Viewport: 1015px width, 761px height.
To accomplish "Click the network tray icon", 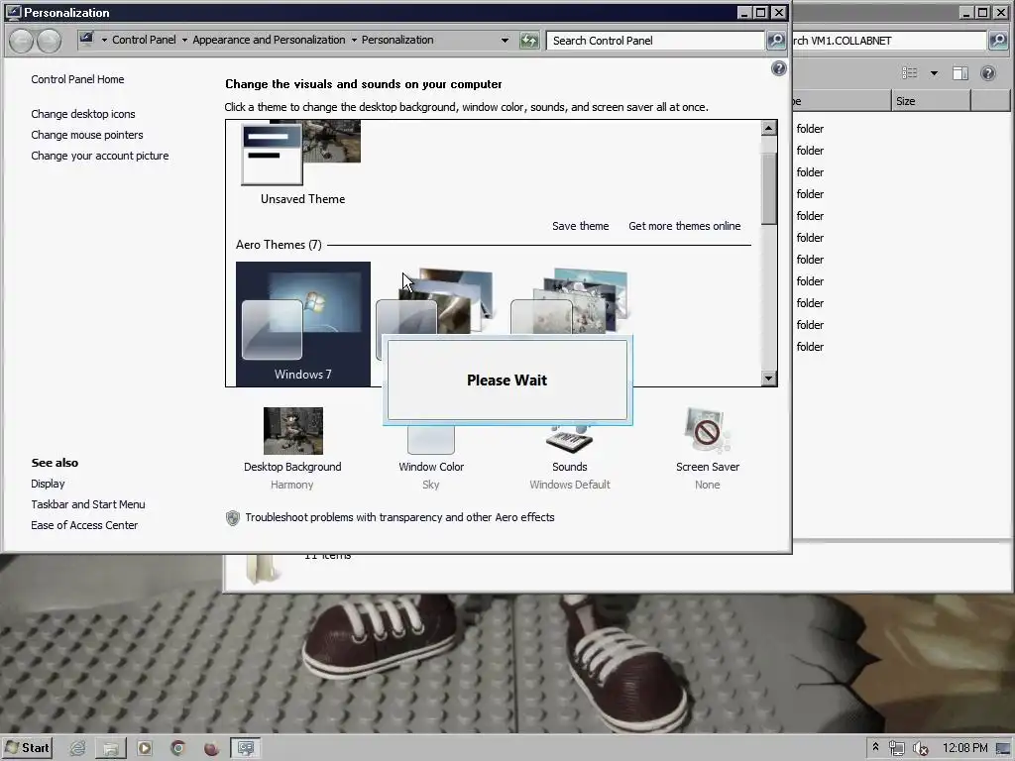I will pyautogui.click(x=896, y=749).
